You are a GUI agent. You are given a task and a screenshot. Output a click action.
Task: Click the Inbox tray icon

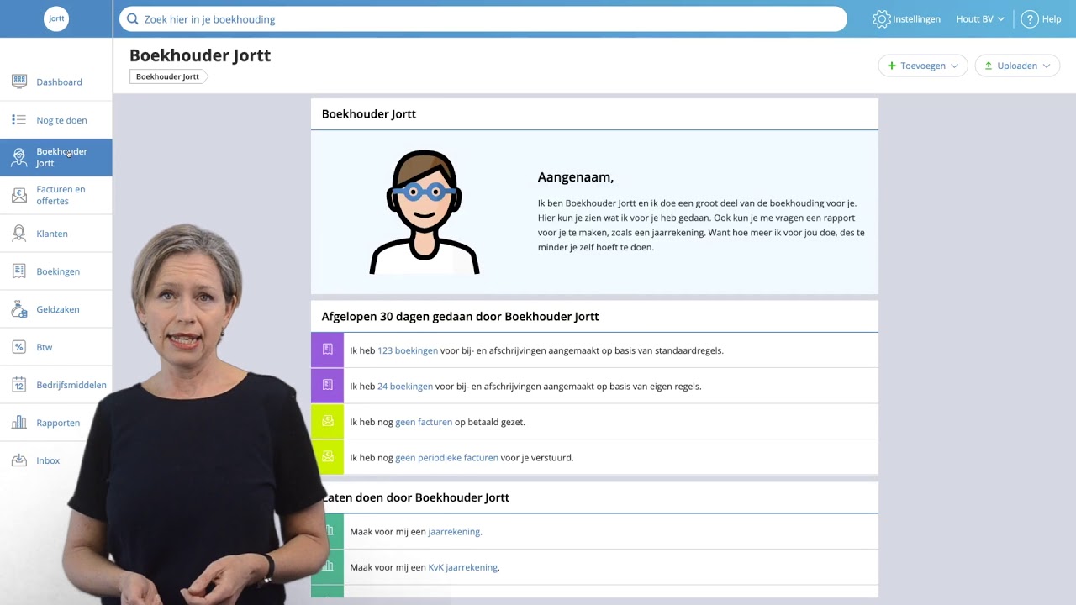coord(18,460)
